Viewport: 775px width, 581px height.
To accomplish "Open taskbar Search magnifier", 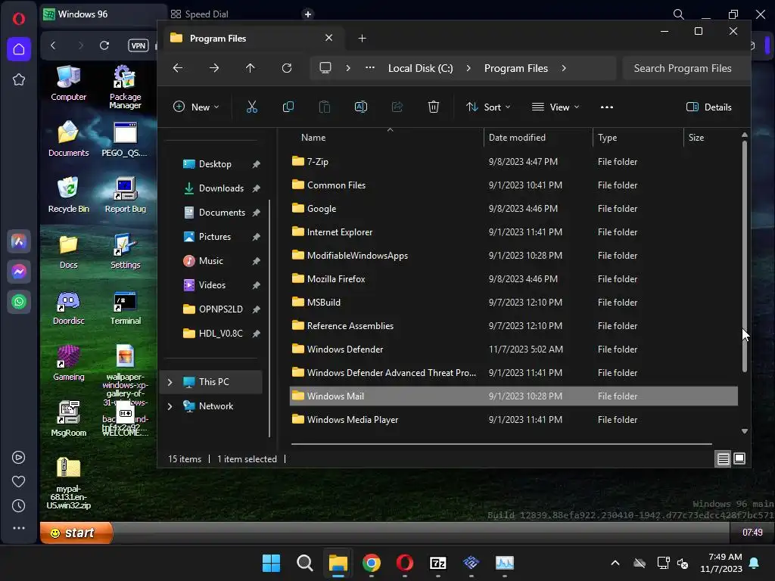I will click(304, 563).
